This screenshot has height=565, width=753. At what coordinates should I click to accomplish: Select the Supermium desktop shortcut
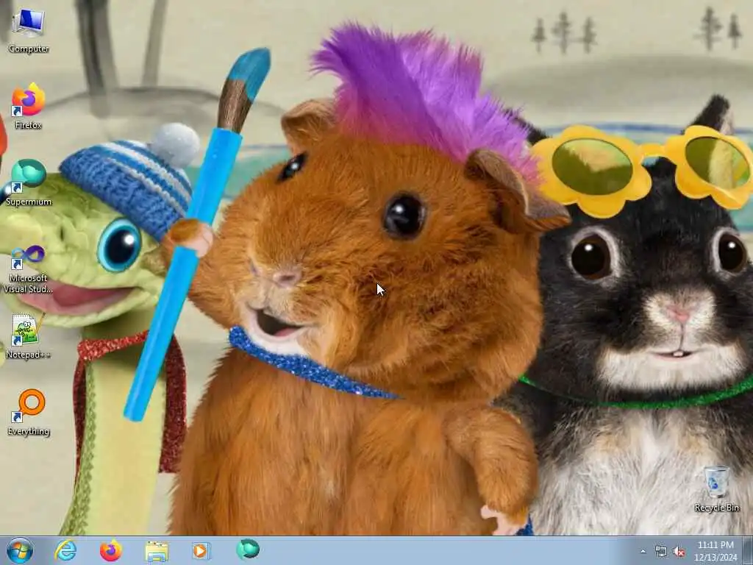(29, 182)
